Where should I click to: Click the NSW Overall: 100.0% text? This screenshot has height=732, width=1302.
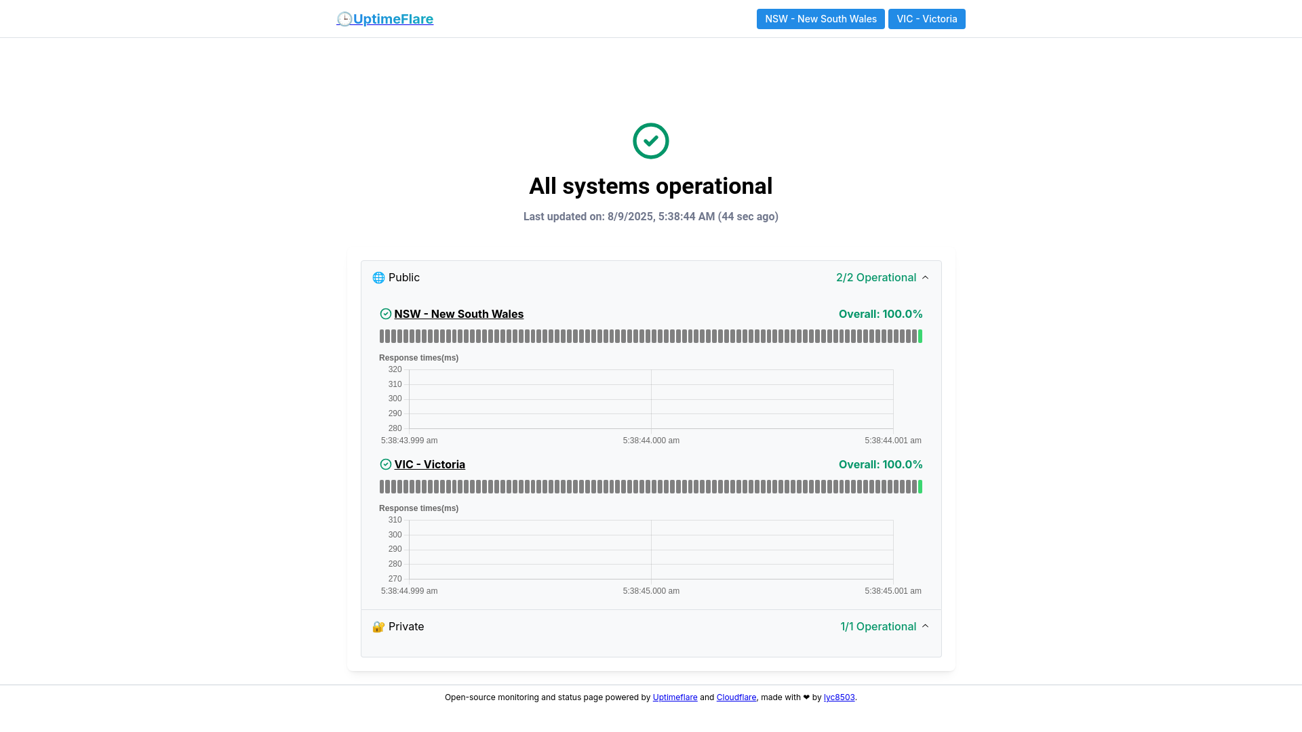pyautogui.click(x=881, y=314)
